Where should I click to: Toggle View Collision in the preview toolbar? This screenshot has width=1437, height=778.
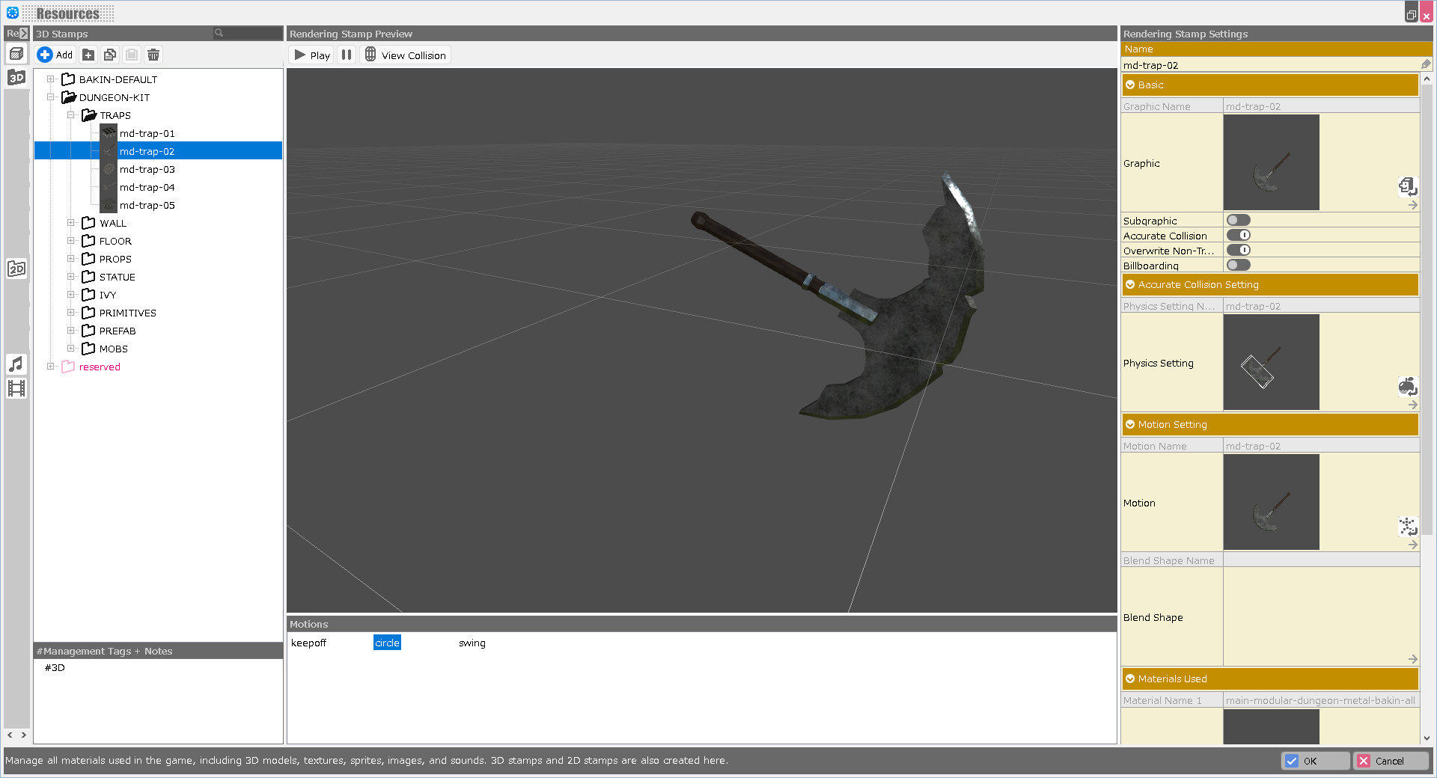pos(405,54)
